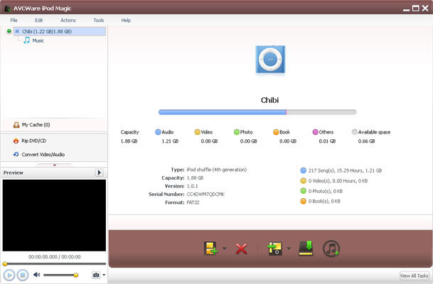Click the black preview video area
Image resolution: width=433 pixels, height=284 pixels.
[54, 215]
